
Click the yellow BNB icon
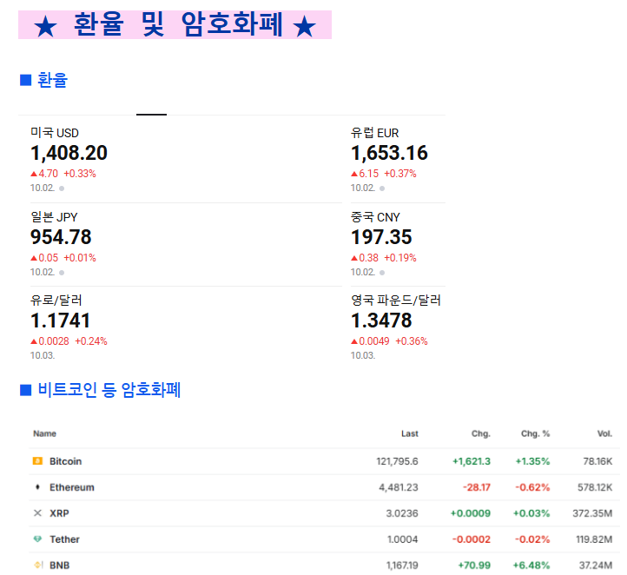[x=37, y=565]
